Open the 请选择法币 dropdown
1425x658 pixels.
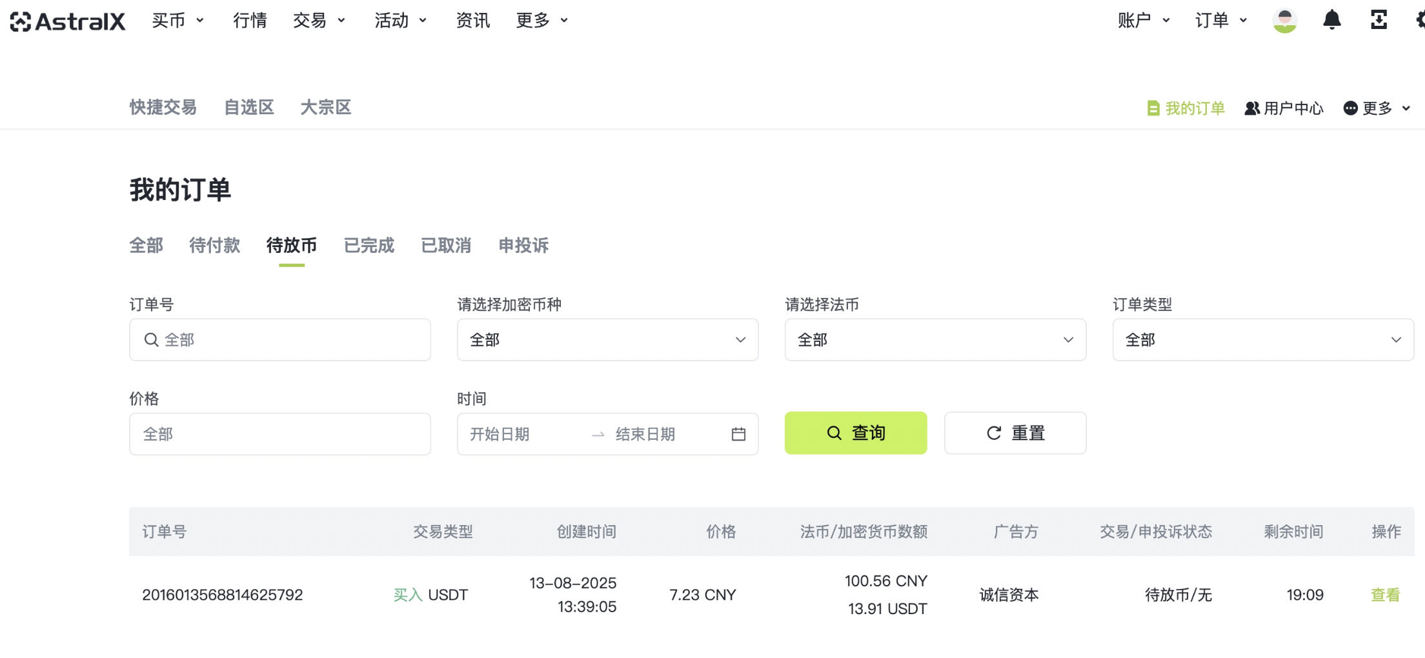coord(936,340)
